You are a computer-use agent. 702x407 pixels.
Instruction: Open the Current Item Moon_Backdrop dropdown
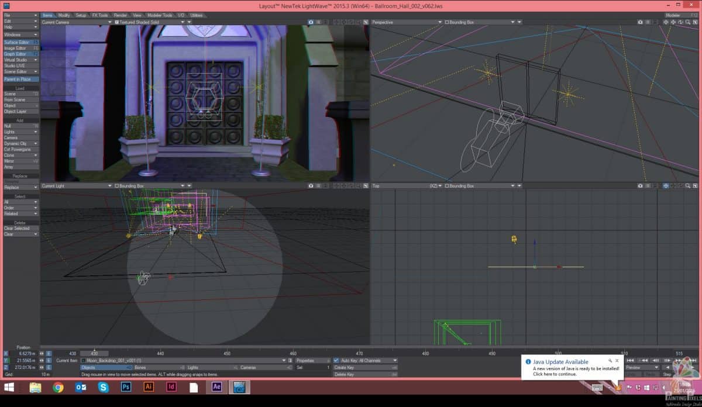click(183, 361)
